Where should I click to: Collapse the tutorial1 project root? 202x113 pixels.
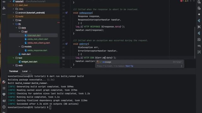(x=10, y=1)
